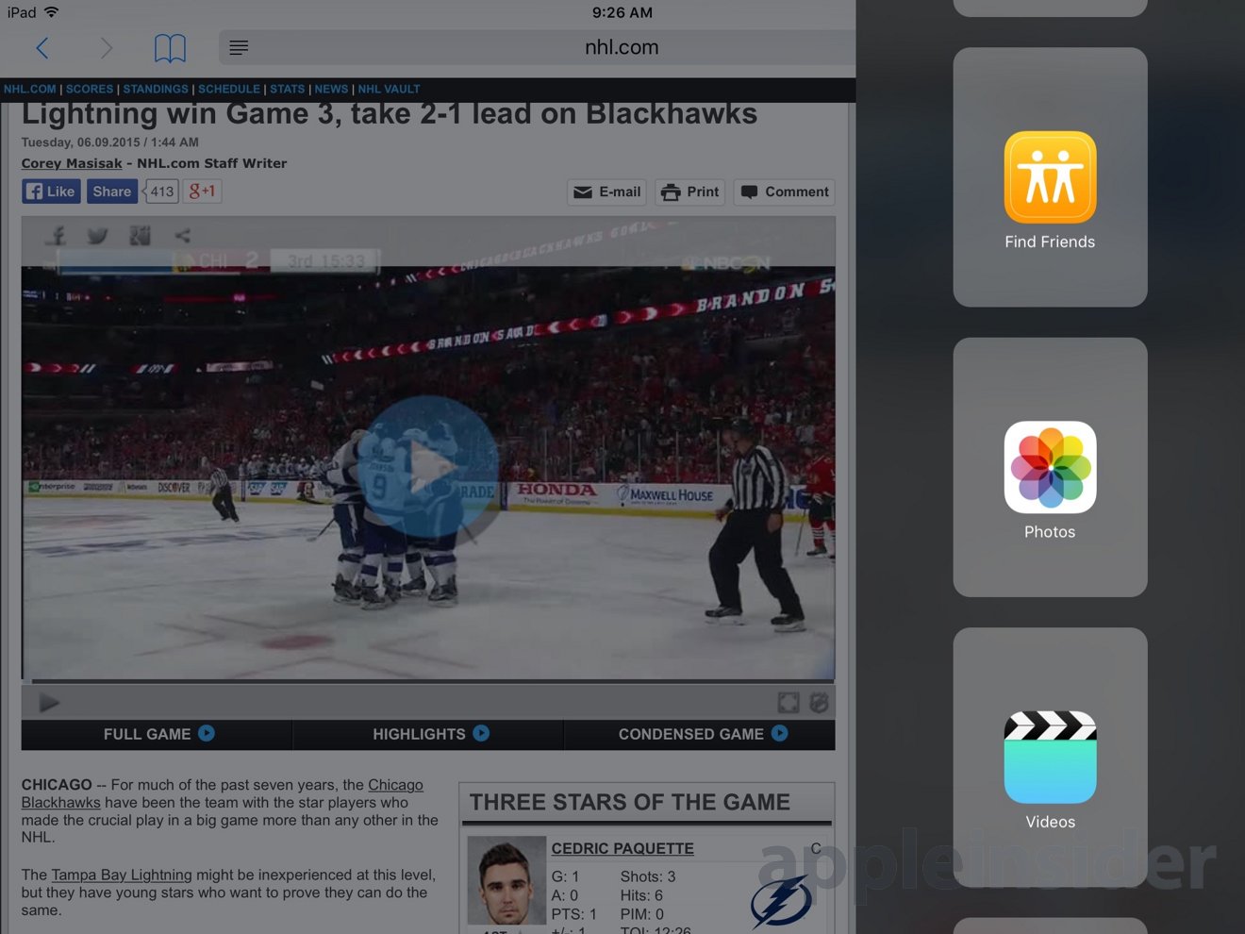Open the SCORES nav item

90,90
